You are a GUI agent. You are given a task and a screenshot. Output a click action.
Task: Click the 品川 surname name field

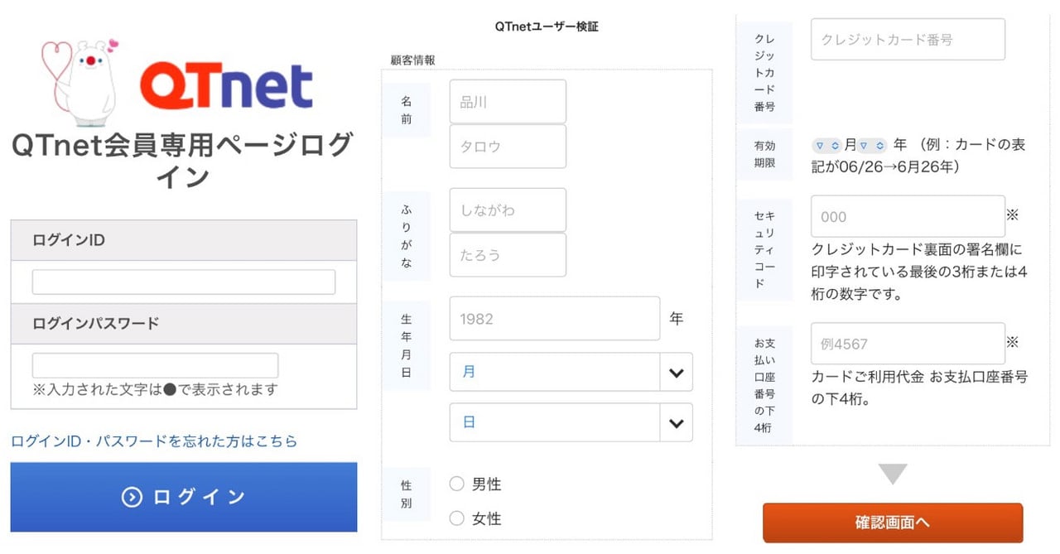tap(508, 102)
